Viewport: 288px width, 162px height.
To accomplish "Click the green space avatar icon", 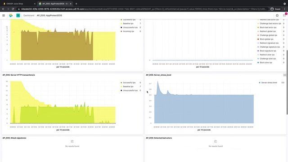I will click(x=18, y=15).
